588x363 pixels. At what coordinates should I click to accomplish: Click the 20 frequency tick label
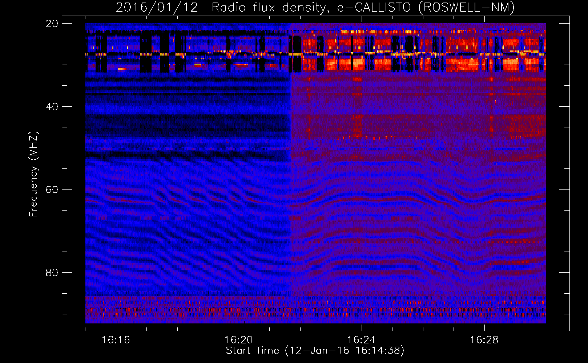click(x=52, y=24)
